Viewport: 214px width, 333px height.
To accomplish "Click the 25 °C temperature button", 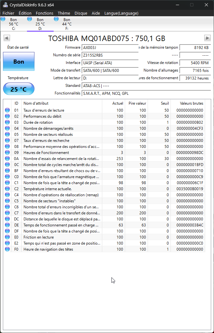I will coord(19,89).
